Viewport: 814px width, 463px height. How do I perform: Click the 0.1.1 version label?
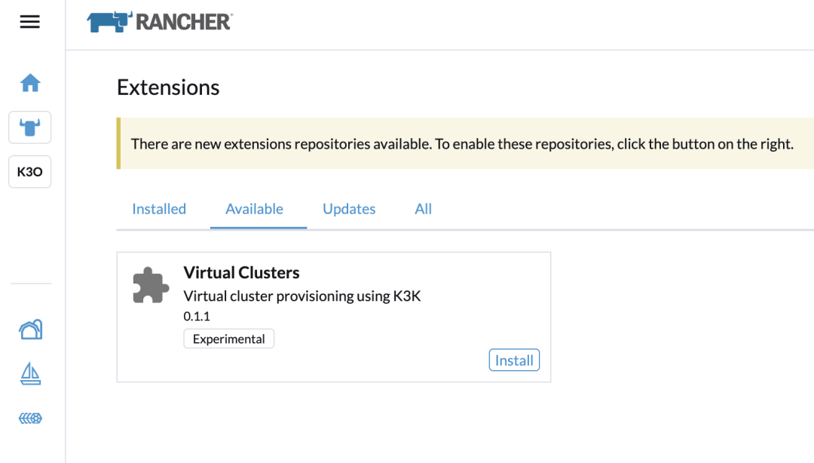[x=197, y=316]
